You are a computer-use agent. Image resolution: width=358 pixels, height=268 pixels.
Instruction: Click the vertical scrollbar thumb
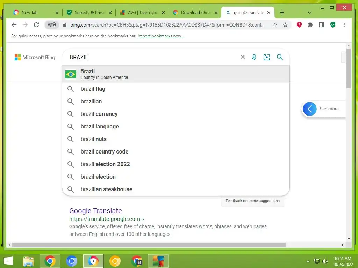point(349,68)
